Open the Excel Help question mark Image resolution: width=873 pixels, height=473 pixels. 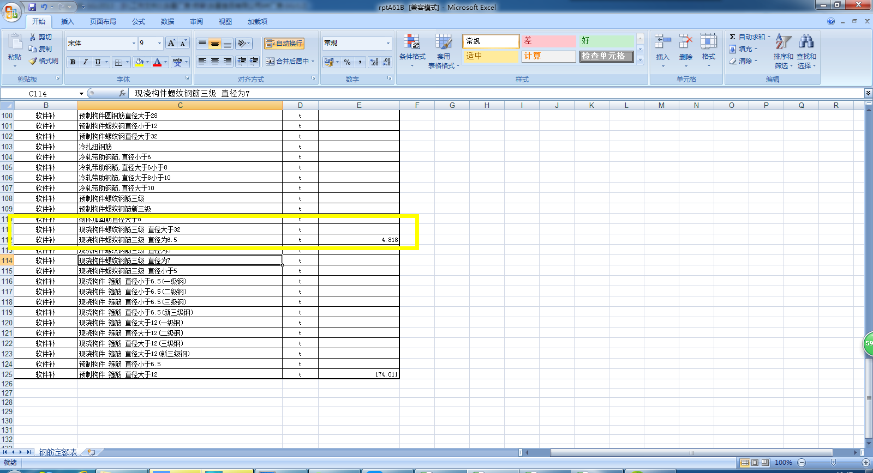coord(831,21)
